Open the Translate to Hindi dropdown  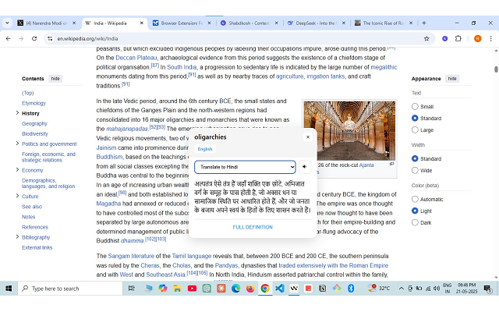coord(245,167)
